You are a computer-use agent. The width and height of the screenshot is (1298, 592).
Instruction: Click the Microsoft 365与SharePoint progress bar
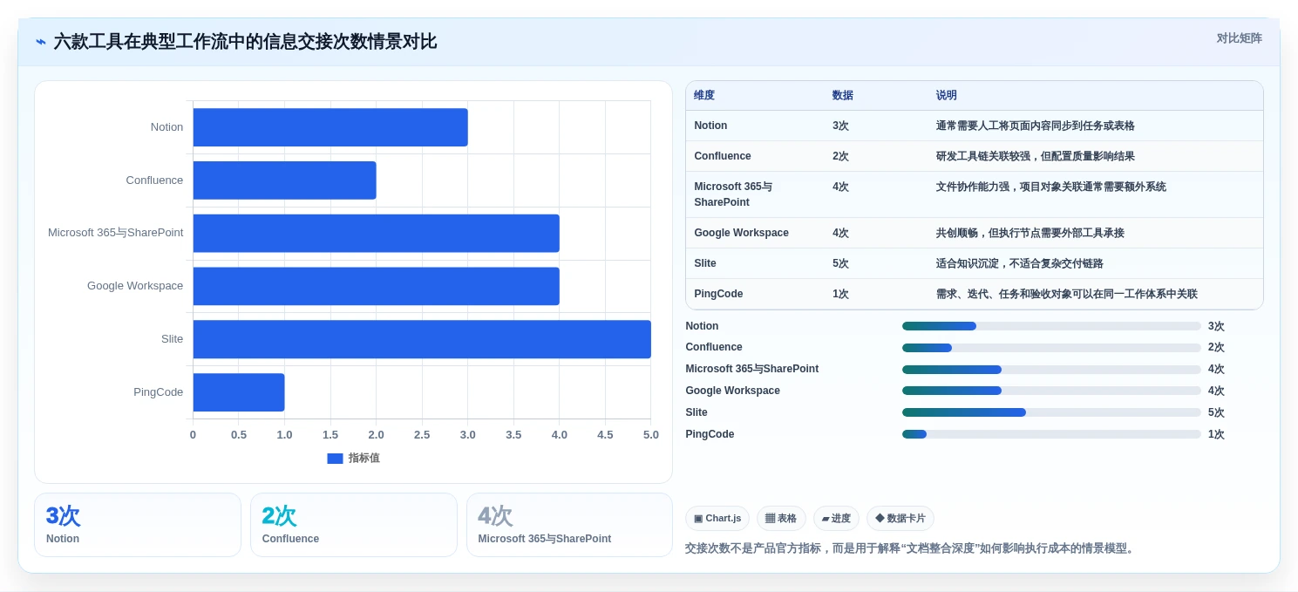1051,370
